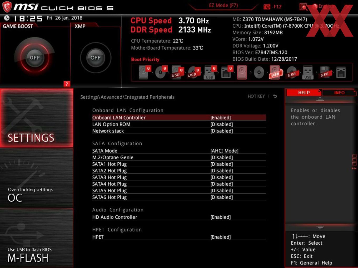Image resolution: width=358 pixels, height=268 pixels.
Task: Click the Onboard LAN Configuration heading
Action: coord(128,110)
